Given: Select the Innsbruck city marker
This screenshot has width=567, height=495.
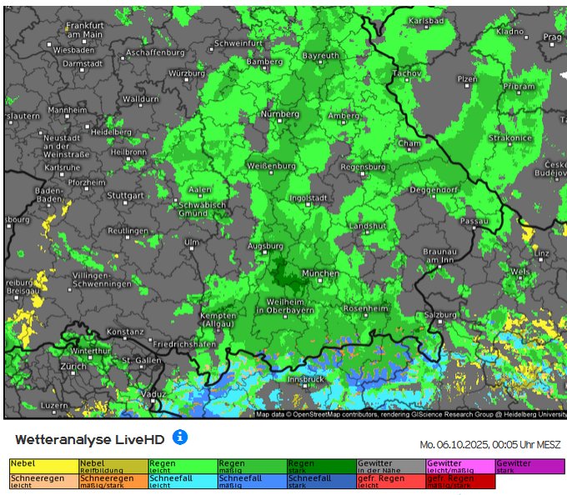Looking at the screenshot, I should point(304,386).
